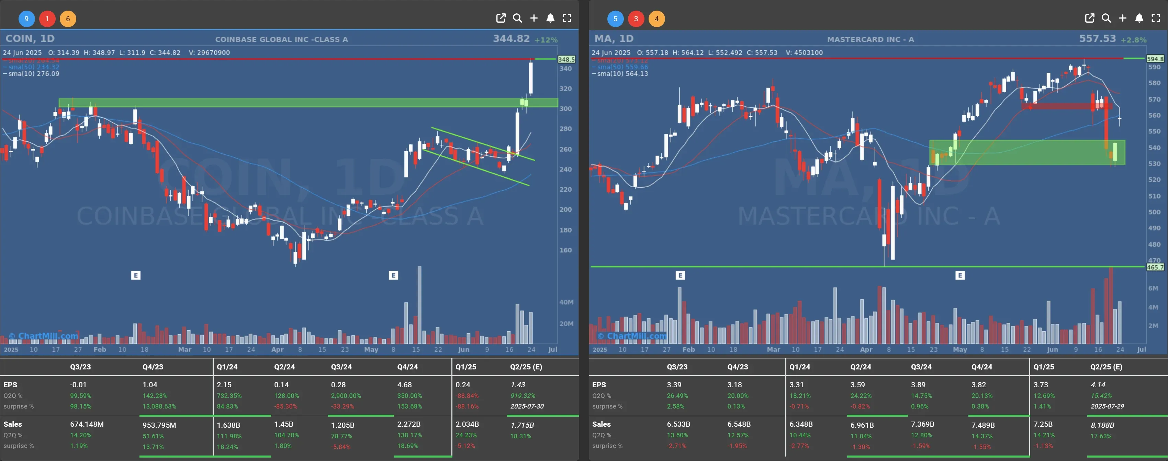Click COIN sales 674.148M cell
Viewport: 1168px width, 461px height.
(x=87, y=424)
